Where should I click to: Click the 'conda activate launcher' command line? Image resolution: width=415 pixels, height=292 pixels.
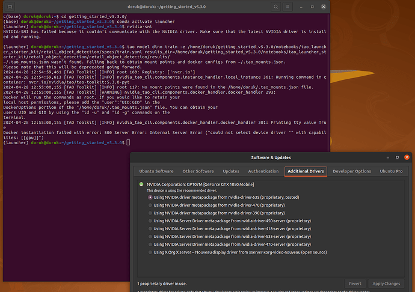pyautogui.click(x=89, y=22)
